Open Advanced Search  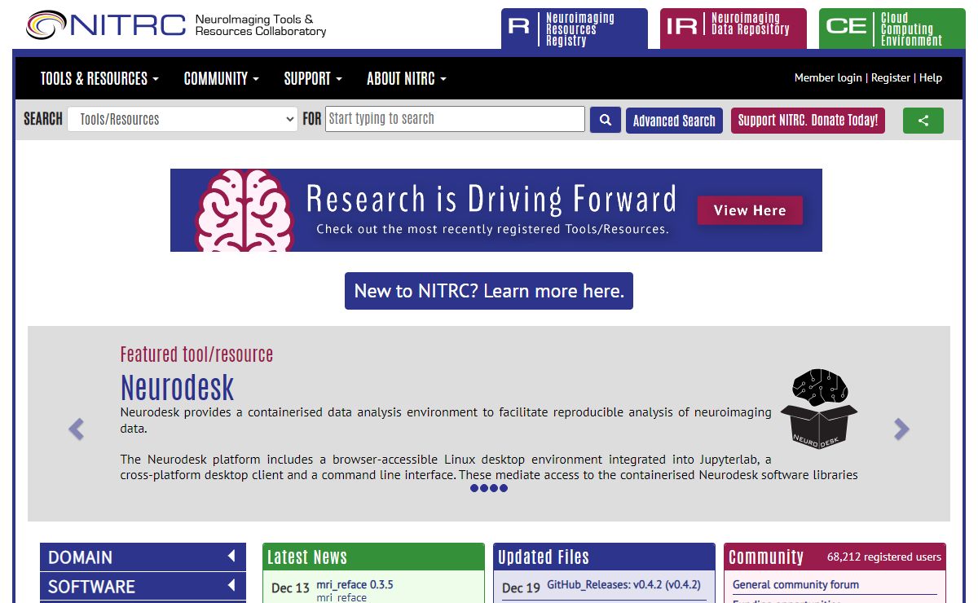tap(674, 121)
